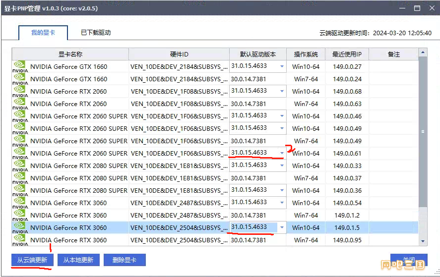The width and height of the screenshot is (440, 277).
Task: Click NVIDIA icon in the 149.0.1.5 row
Action: click(x=20, y=227)
